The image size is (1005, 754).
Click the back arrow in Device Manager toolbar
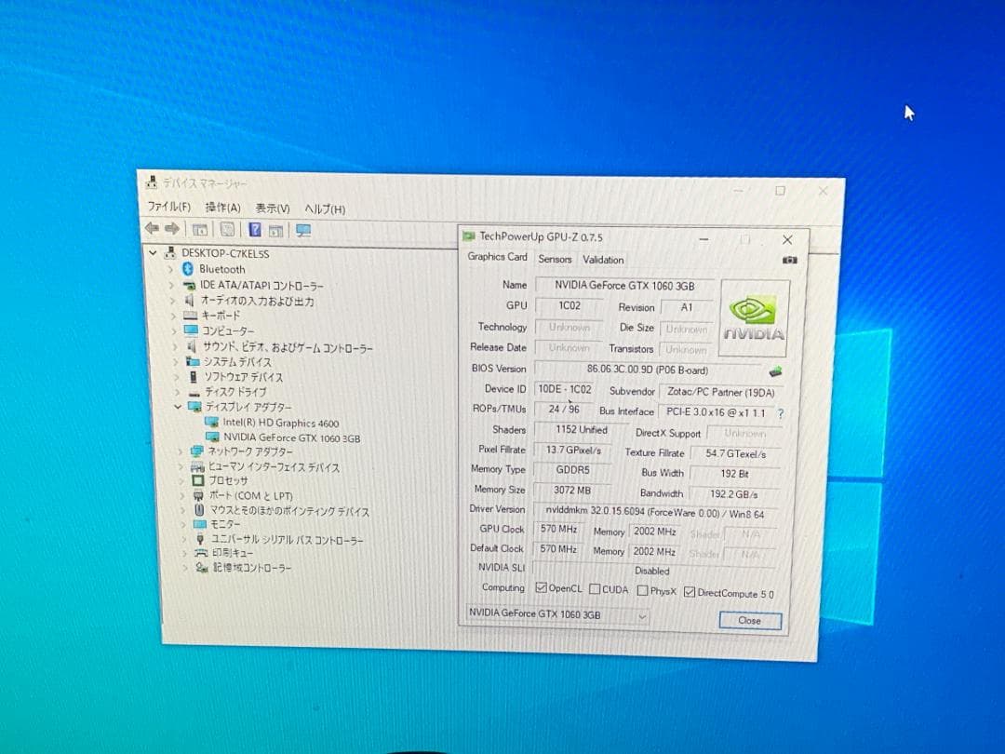click(152, 228)
